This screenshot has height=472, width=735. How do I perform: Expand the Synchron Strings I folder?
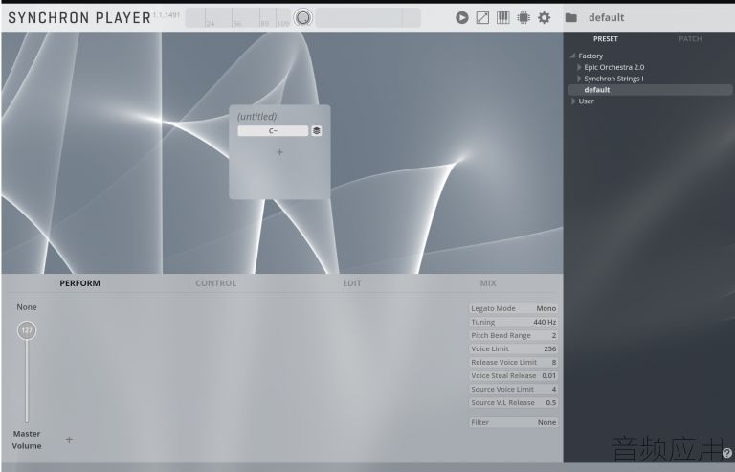[579, 79]
